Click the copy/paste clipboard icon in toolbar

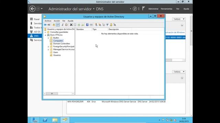point(66,25)
